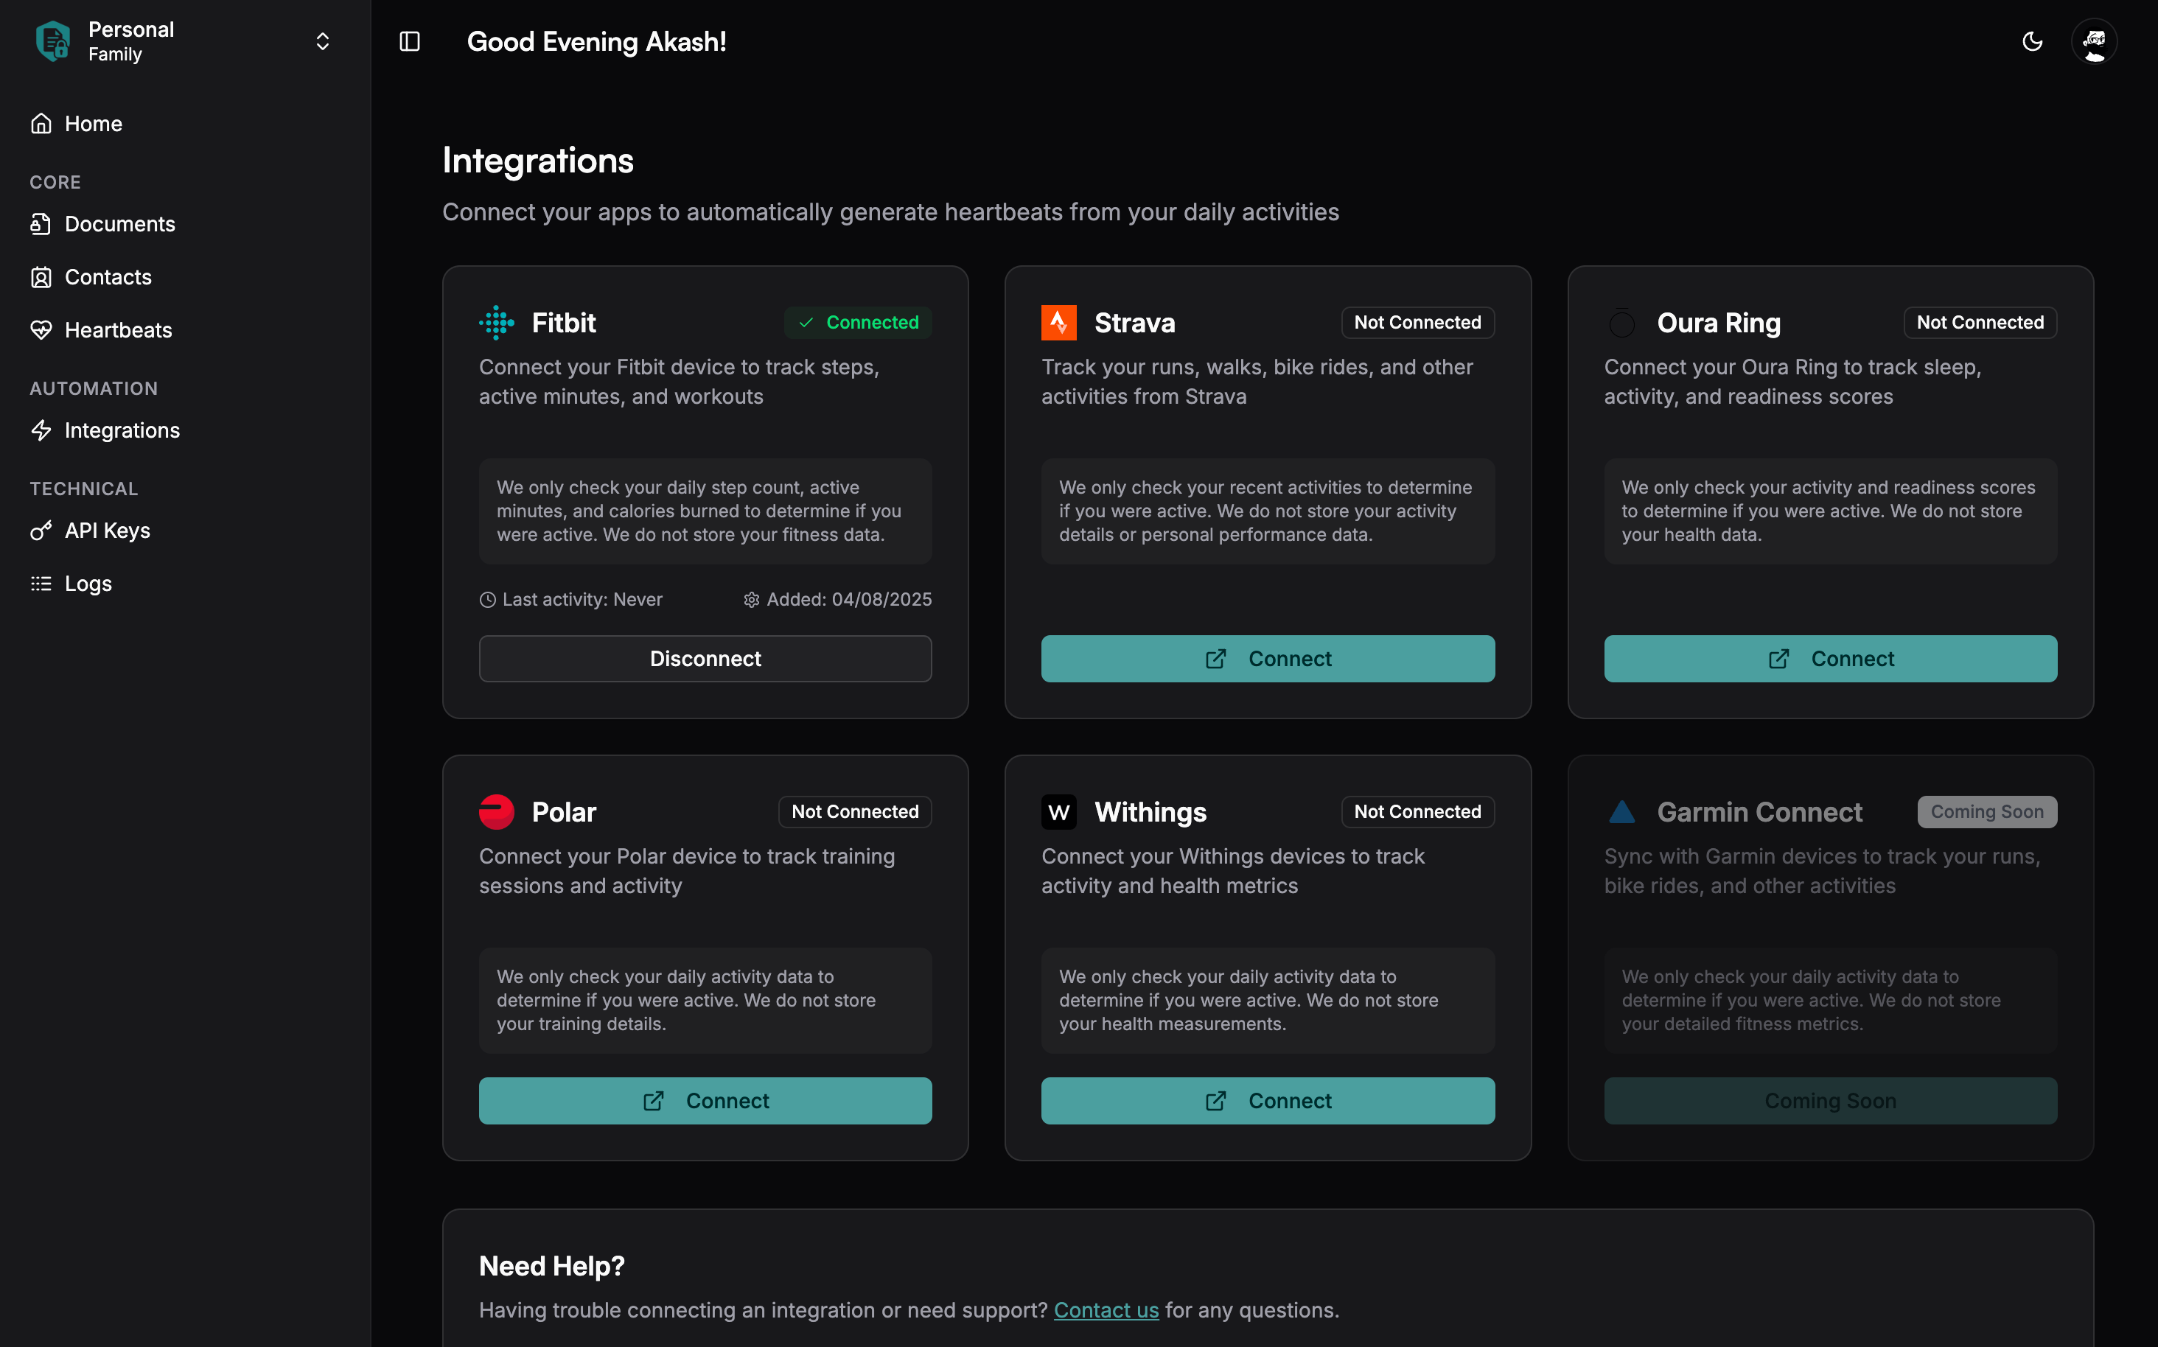
Task: Open Heartbeats in the sidebar
Action: pos(118,329)
